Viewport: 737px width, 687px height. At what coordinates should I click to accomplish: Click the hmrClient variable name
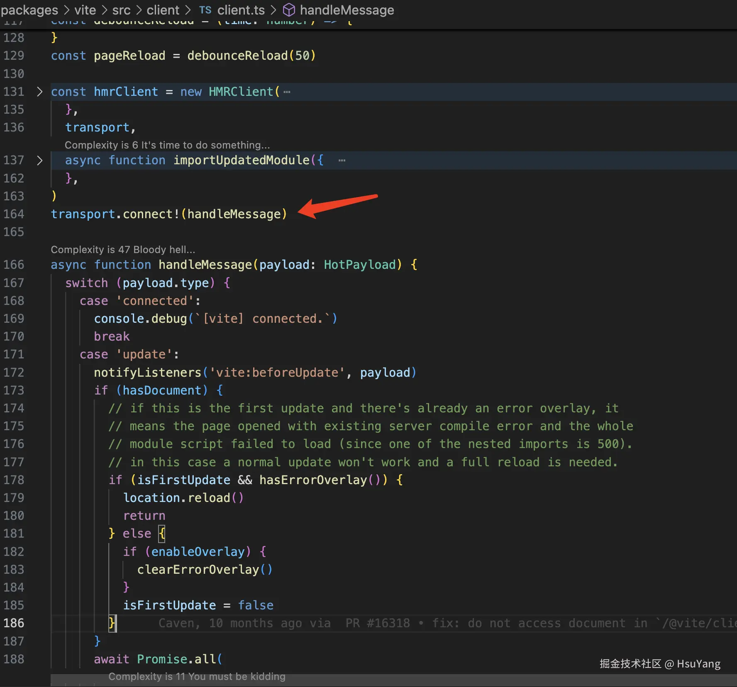click(126, 92)
